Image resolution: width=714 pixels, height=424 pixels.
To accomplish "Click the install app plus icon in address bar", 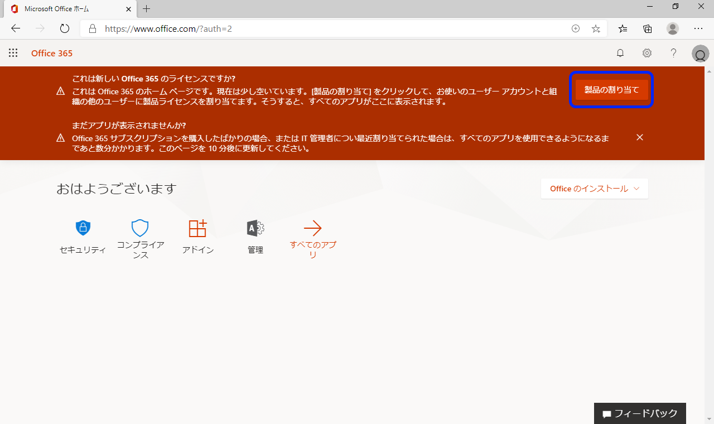I will click(576, 28).
